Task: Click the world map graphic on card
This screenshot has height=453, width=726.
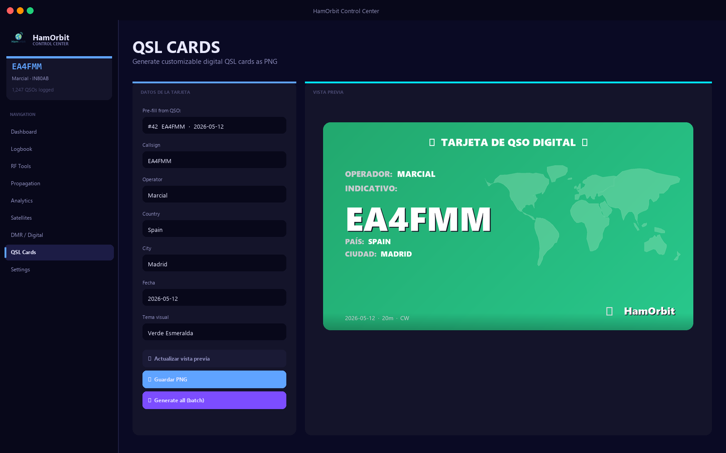Action: coord(583,215)
